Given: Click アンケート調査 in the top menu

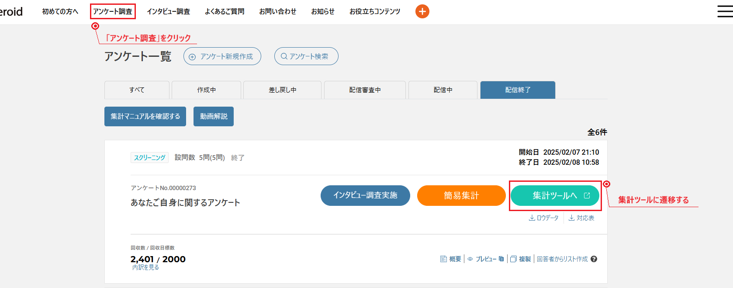Looking at the screenshot, I should tap(113, 11).
